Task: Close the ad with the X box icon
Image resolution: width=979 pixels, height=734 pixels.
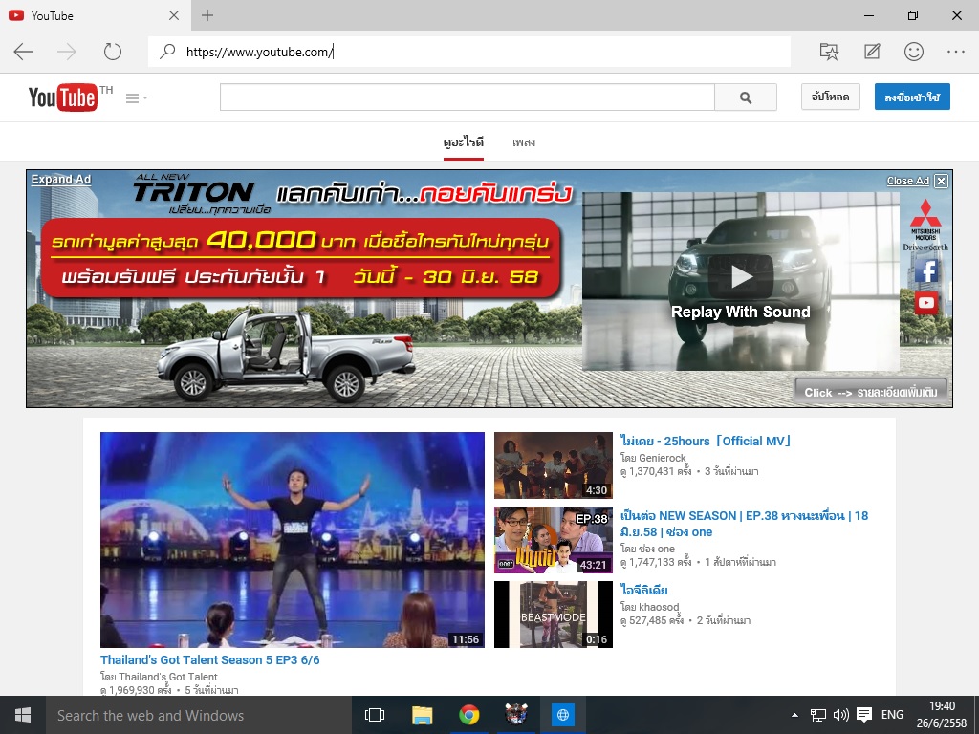Action: (x=941, y=181)
